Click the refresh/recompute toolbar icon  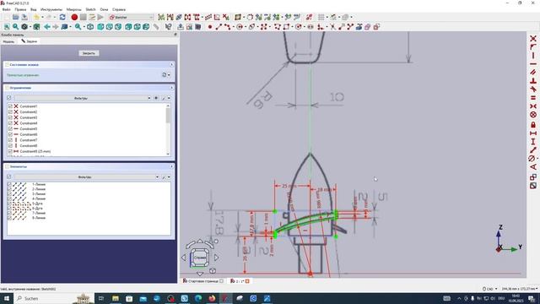coord(62,17)
